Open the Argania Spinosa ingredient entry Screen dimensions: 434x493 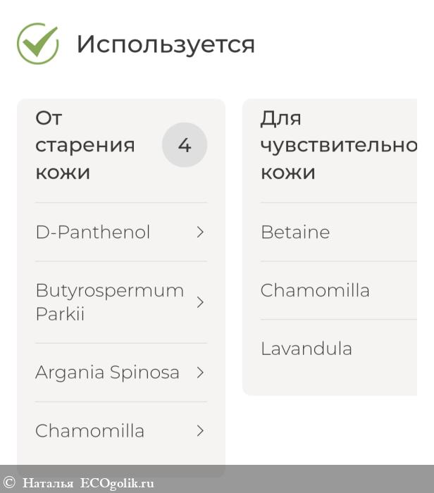(x=107, y=373)
